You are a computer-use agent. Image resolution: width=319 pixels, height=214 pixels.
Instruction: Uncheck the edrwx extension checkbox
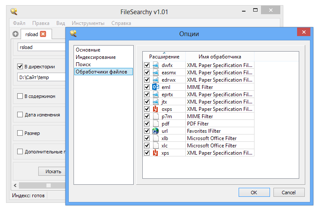click(x=147, y=80)
